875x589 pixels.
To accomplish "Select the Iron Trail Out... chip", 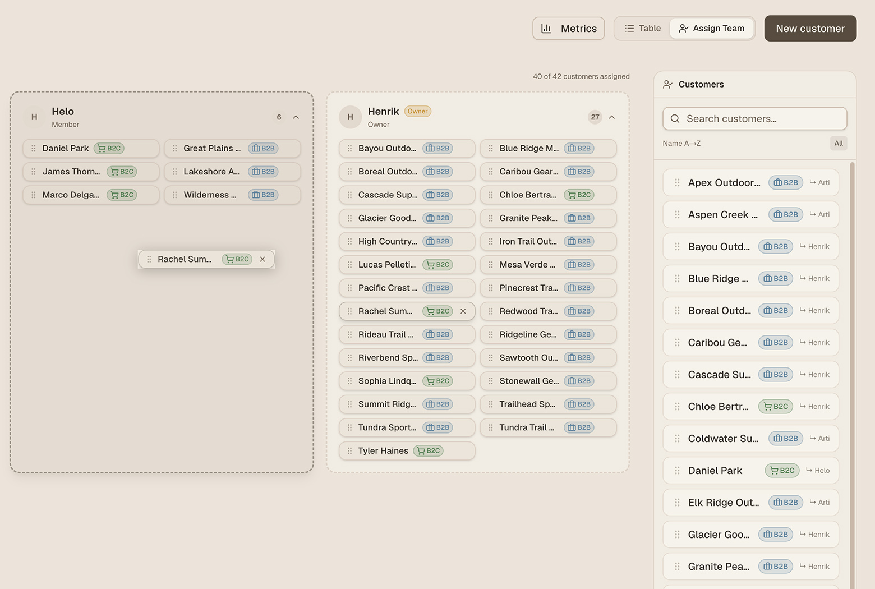I will (548, 242).
